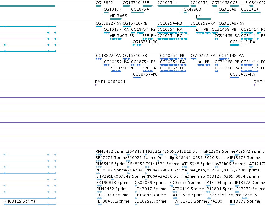Open the CG10157 gene feature
This screenshot has width=265, height=206.
pos(106,12)
